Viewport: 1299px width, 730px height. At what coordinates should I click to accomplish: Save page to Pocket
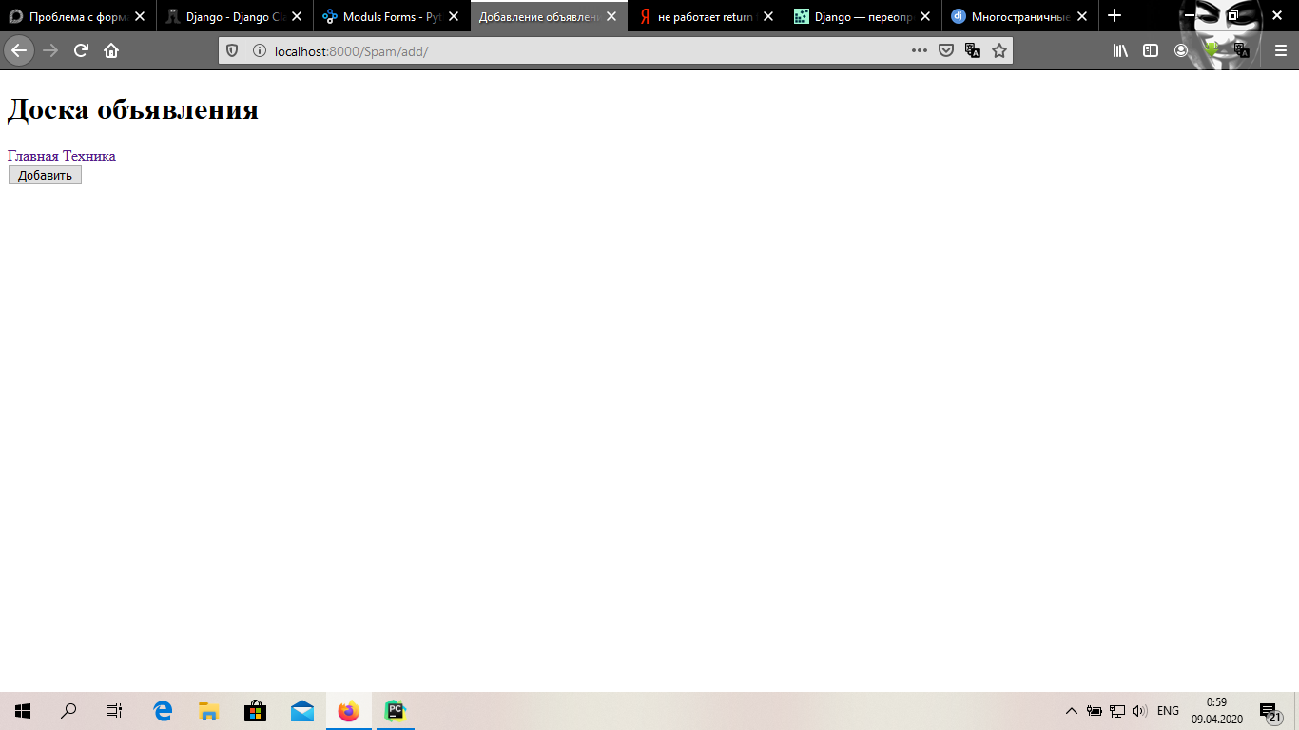[946, 50]
